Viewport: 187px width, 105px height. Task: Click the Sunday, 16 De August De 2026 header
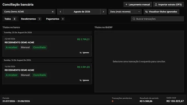tap(47, 60)
